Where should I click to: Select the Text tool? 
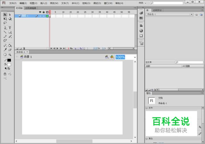coord(10,28)
